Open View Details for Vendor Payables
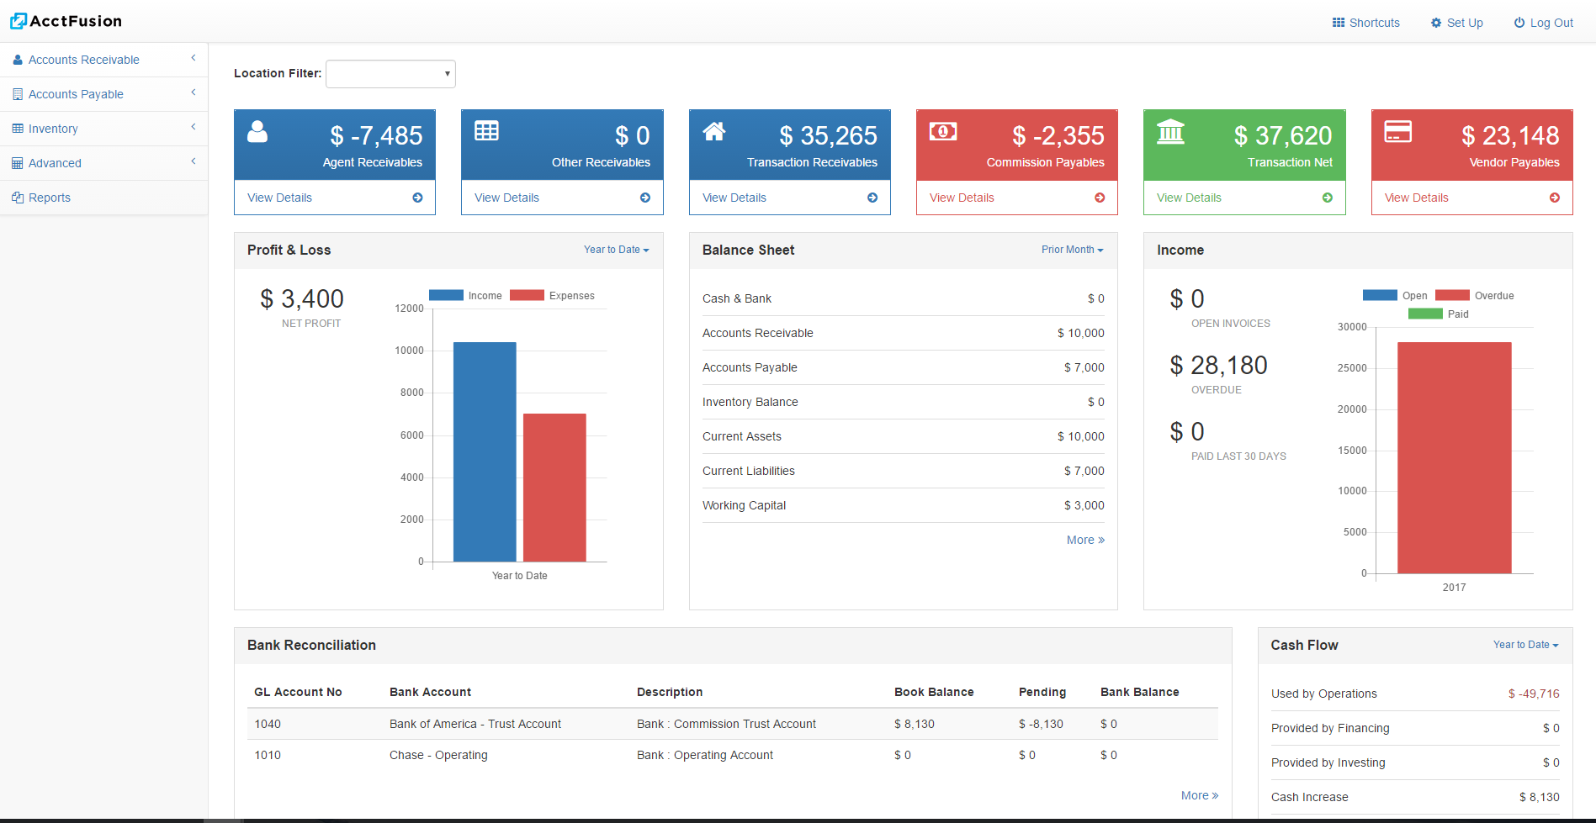Viewport: 1596px width, 823px height. pos(1416,198)
